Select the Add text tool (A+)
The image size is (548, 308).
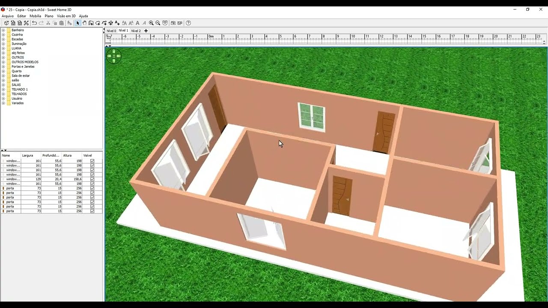pyautogui.click(x=117, y=23)
